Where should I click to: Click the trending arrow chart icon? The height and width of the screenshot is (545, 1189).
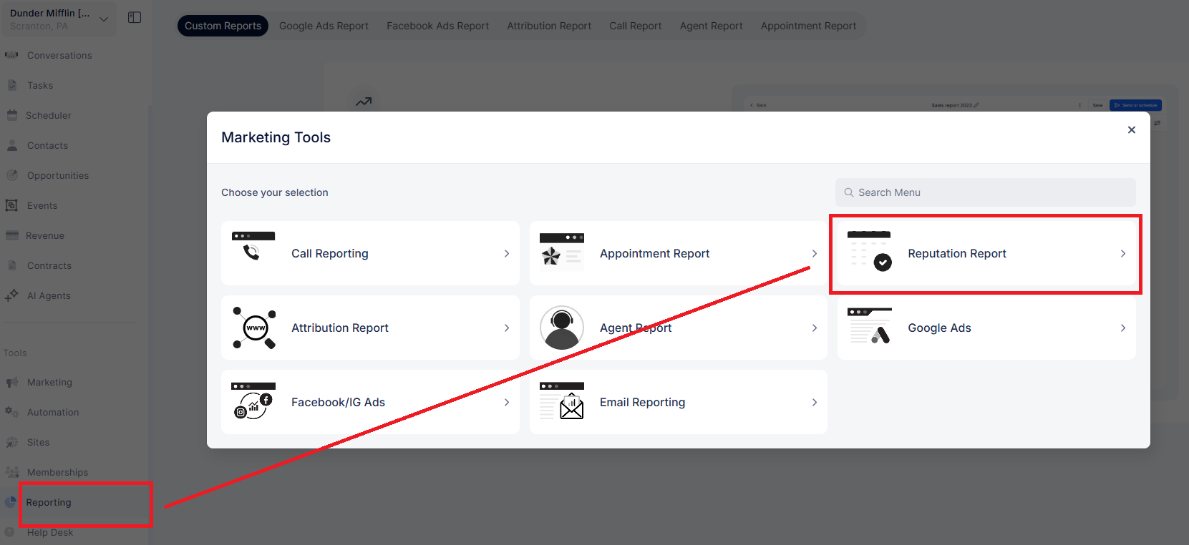(x=364, y=102)
